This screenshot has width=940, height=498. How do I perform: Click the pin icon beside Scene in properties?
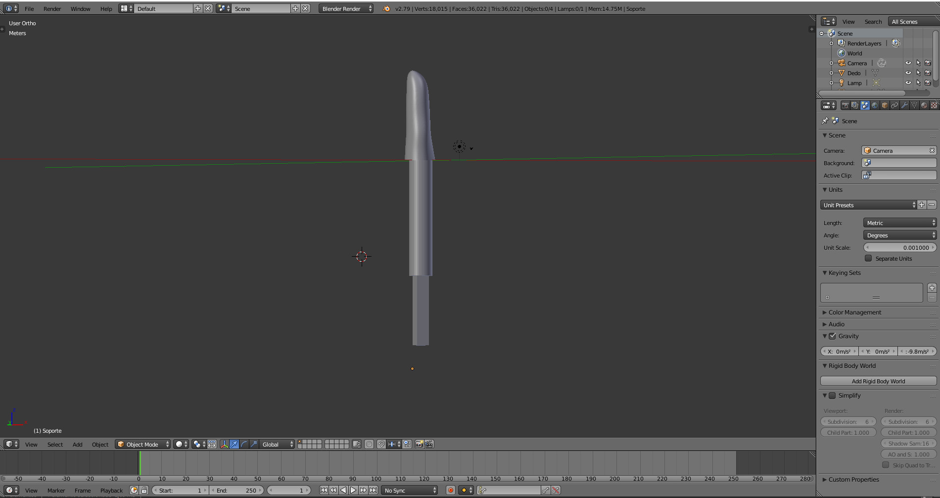point(825,121)
